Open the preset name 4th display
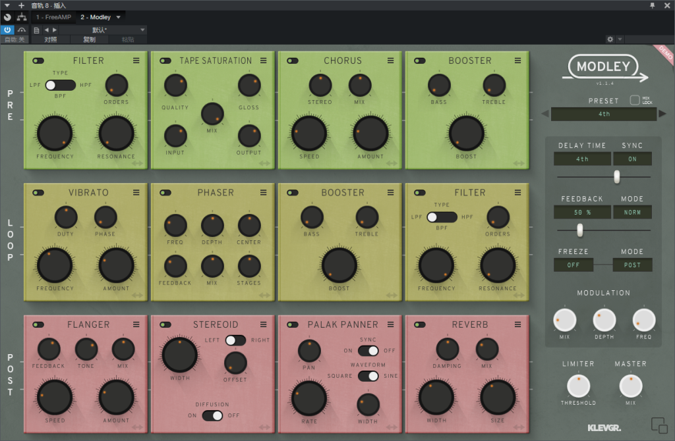Screen dimensions: 675x441 (x=604, y=114)
